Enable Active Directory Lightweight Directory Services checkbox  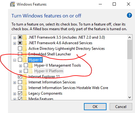point(20,48)
